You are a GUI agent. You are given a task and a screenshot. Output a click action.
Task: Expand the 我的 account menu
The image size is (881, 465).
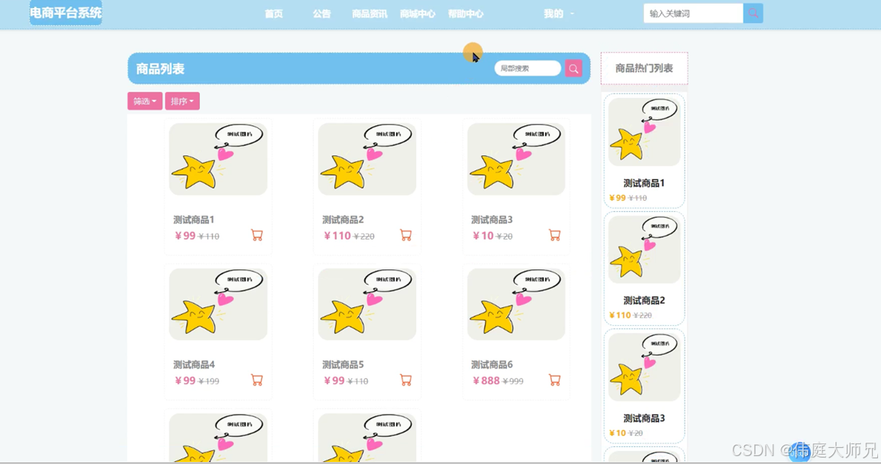(558, 13)
